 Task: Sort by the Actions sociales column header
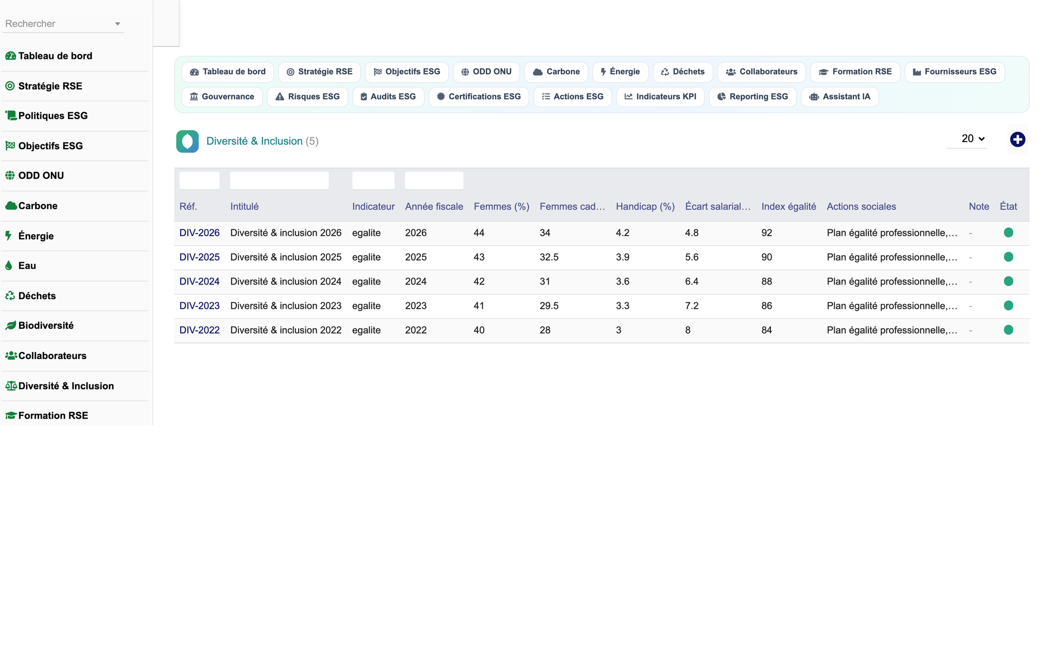[861, 207]
